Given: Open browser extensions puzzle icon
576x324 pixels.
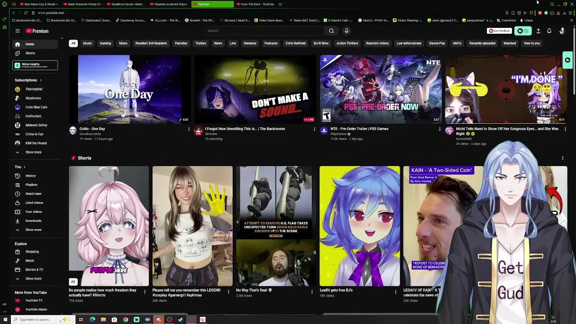Looking at the screenshot, I should click(552, 13).
